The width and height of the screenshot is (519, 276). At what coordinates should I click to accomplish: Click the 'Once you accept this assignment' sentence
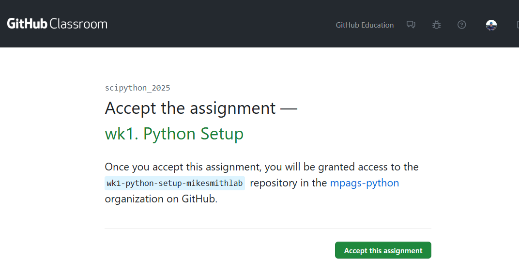(x=261, y=167)
